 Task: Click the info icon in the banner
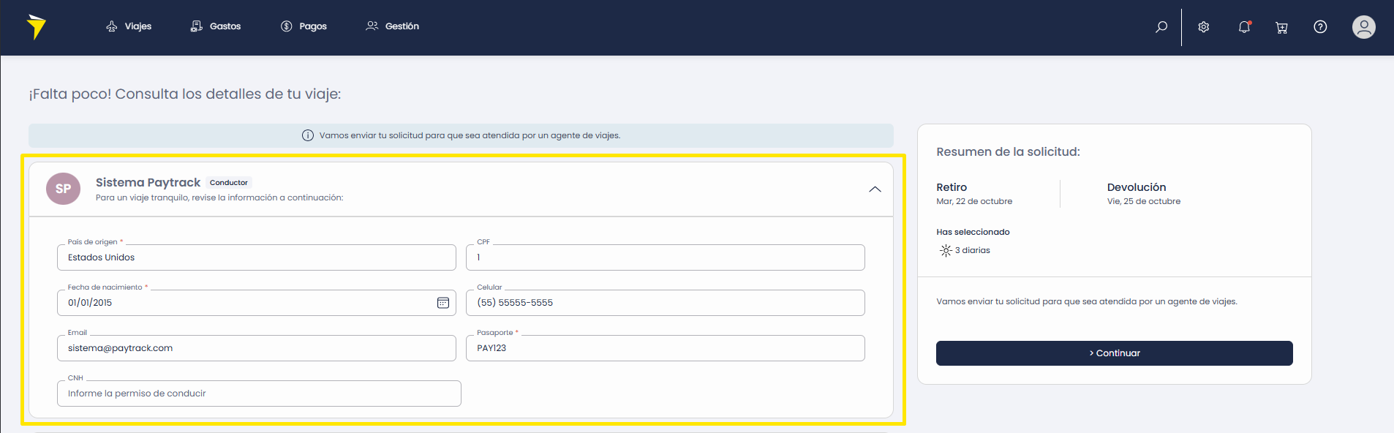tap(308, 135)
